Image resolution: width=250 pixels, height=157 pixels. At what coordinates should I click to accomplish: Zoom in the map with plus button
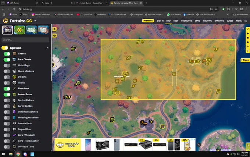tap(248, 145)
